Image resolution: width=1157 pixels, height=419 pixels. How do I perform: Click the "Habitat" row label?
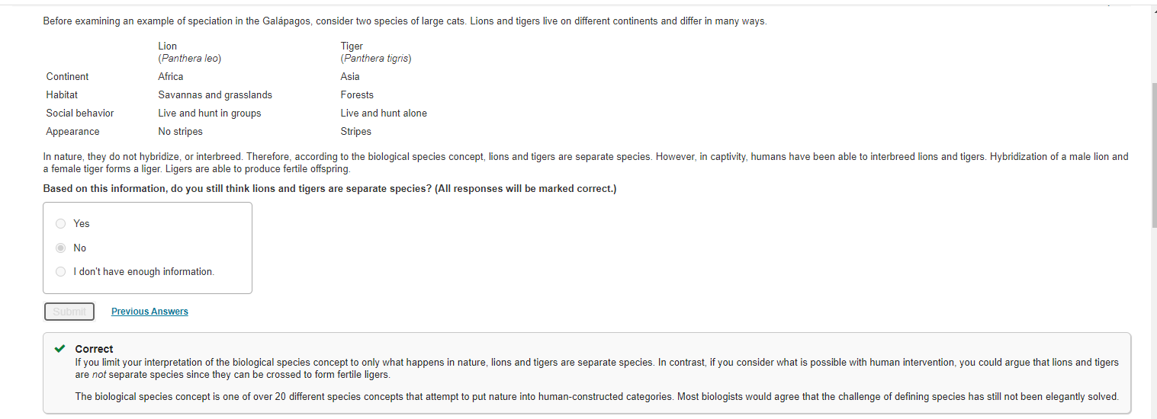[x=62, y=95]
